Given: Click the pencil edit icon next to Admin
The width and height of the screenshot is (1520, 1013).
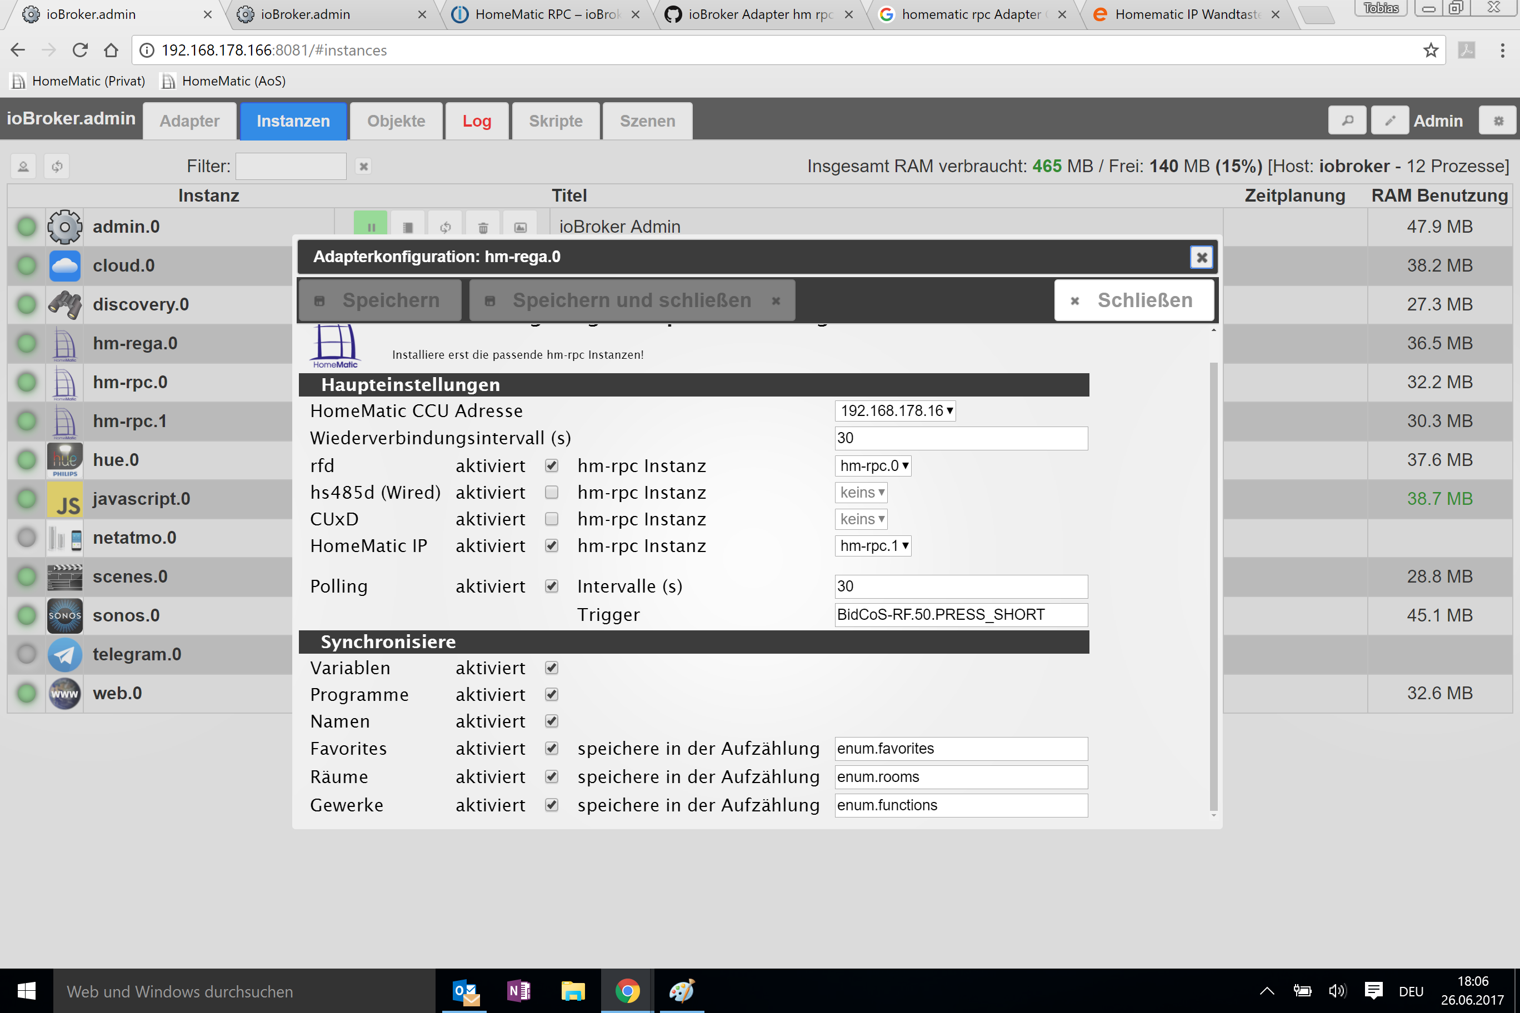Looking at the screenshot, I should pos(1389,121).
